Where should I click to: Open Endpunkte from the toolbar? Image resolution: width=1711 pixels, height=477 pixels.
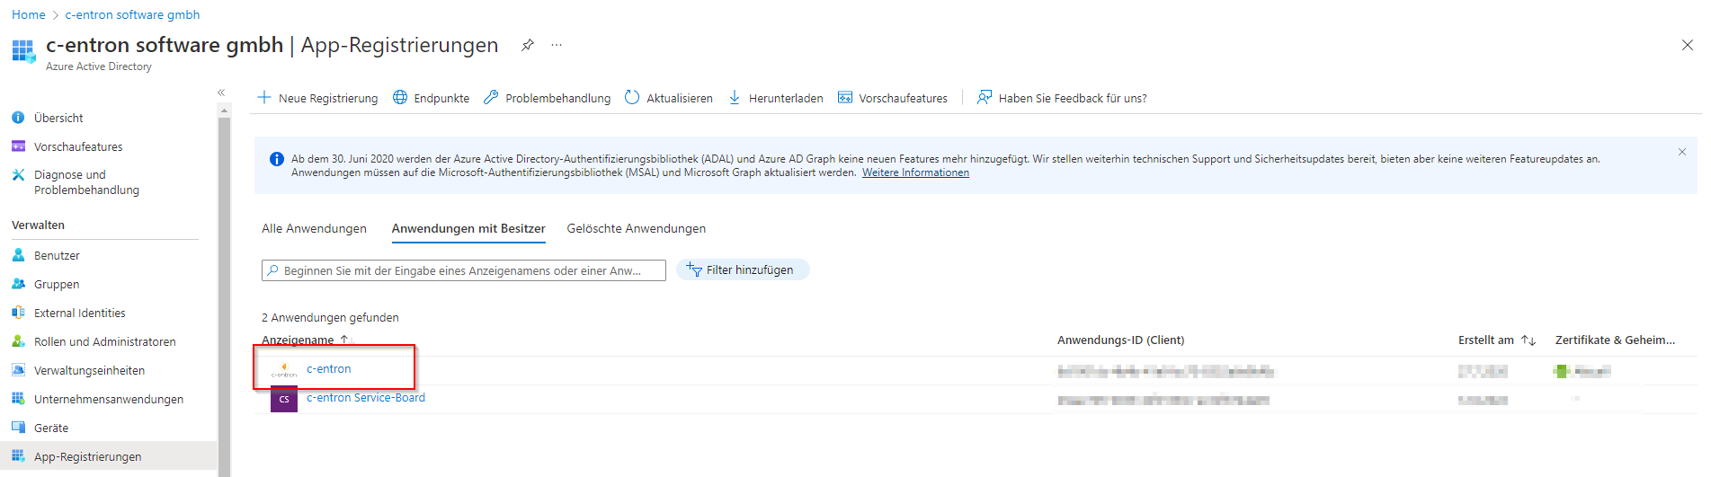[432, 98]
